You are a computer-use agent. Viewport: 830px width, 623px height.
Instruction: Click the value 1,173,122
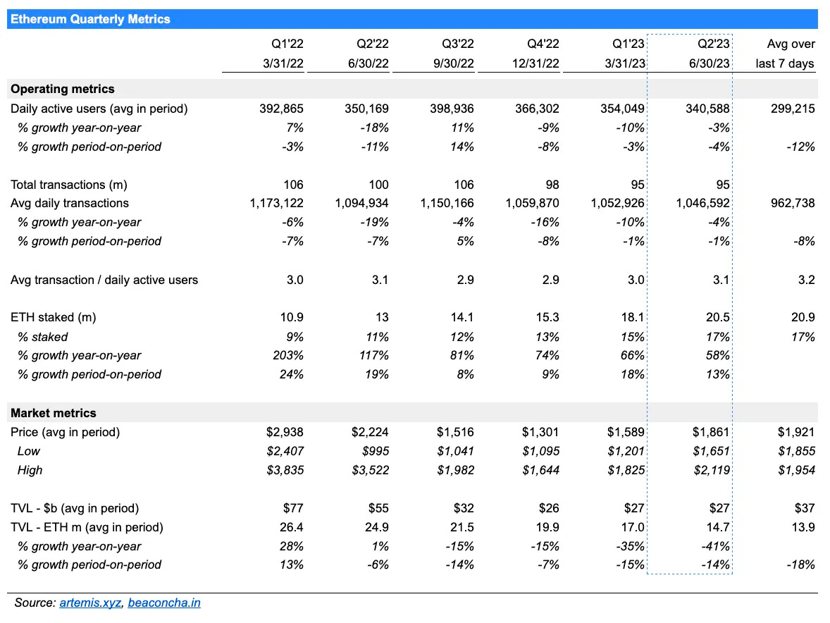pyautogui.click(x=276, y=203)
